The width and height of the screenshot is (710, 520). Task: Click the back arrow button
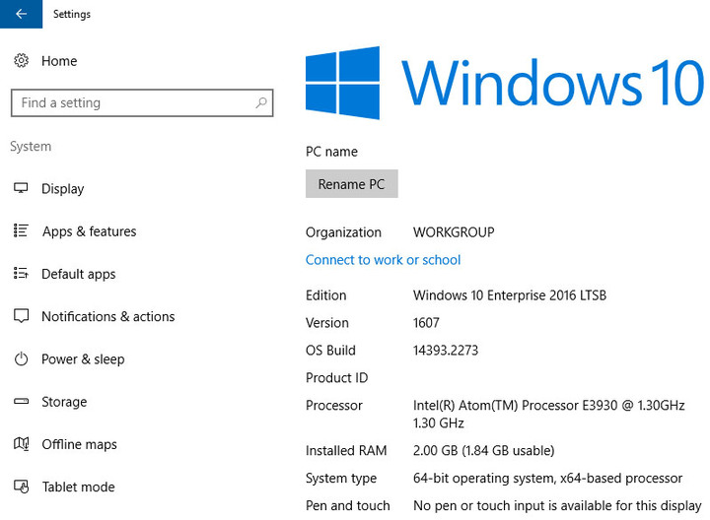21,14
